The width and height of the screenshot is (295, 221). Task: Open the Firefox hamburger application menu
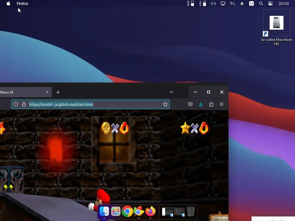pyautogui.click(x=222, y=104)
